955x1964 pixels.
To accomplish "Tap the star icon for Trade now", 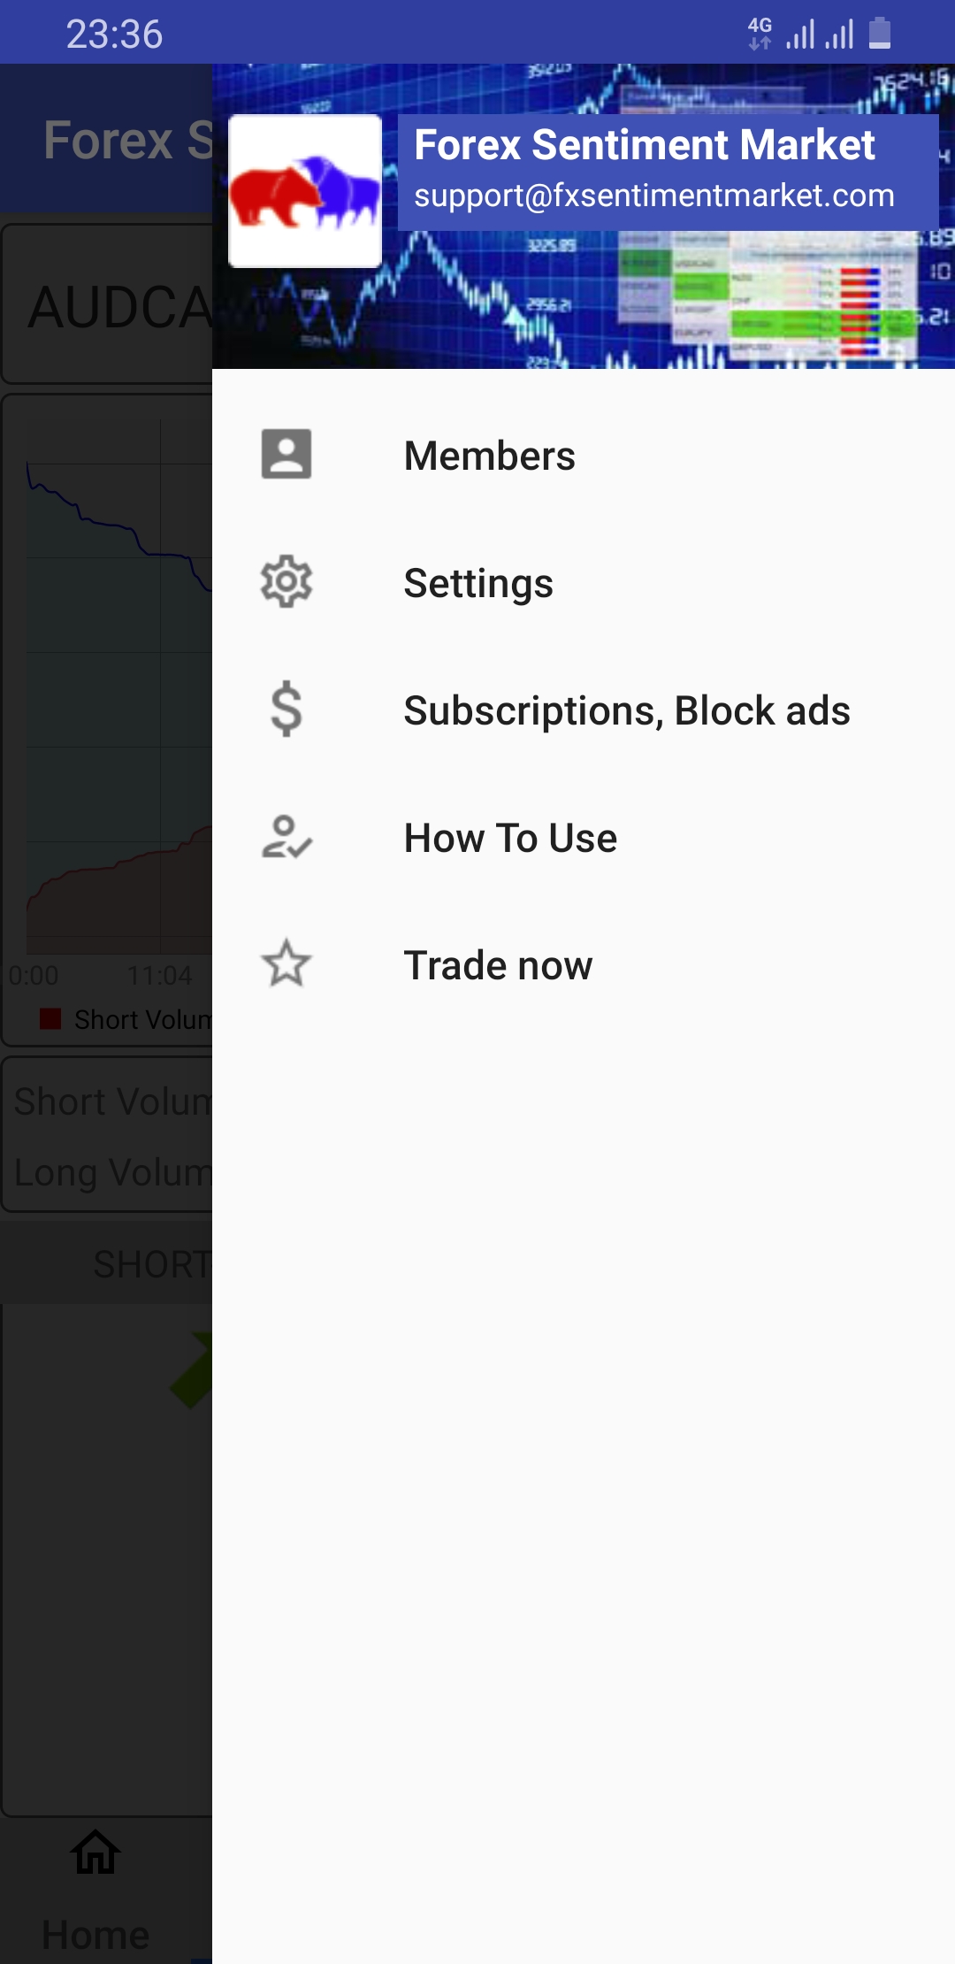I will [x=286, y=964].
